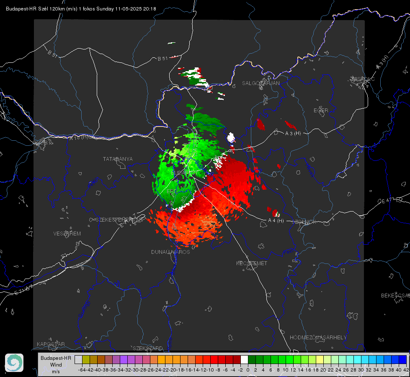Click the KECSKEMÉT city label
The width and height of the screenshot is (410, 377).
click(x=252, y=263)
